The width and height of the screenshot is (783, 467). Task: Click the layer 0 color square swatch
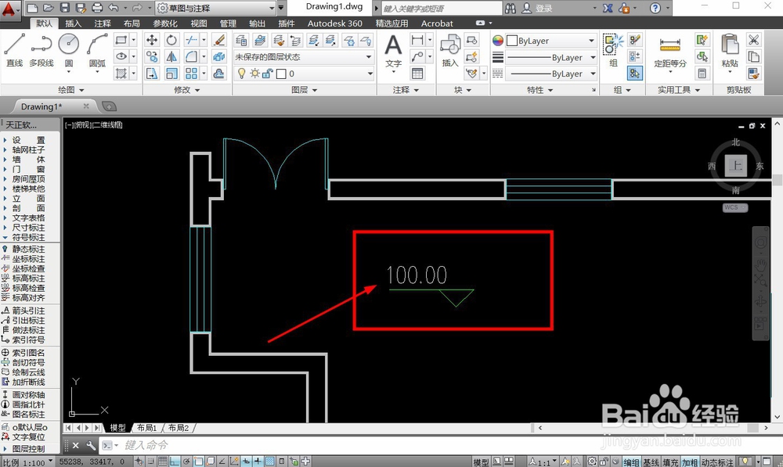pos(281,74)
